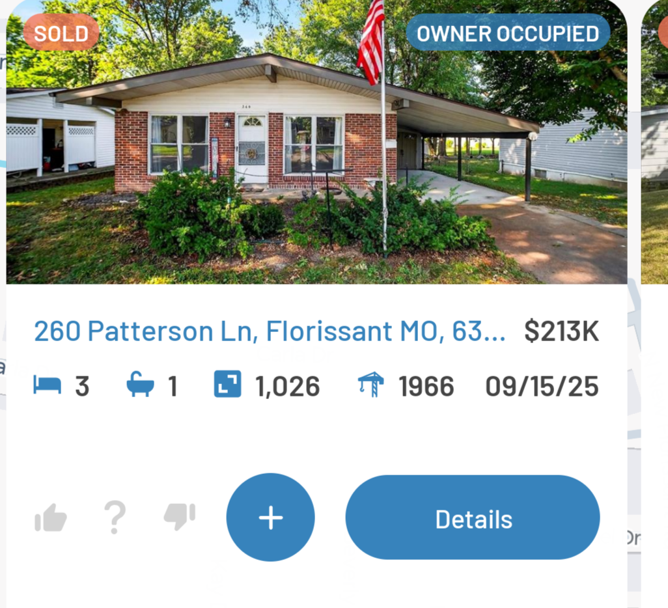This screenshot has height=608, width=668.
Task: Click the $213K price text
Action: tap(561, 331)
